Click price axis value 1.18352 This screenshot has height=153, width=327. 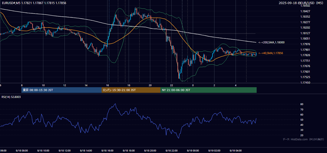click(x=306, y=17)
